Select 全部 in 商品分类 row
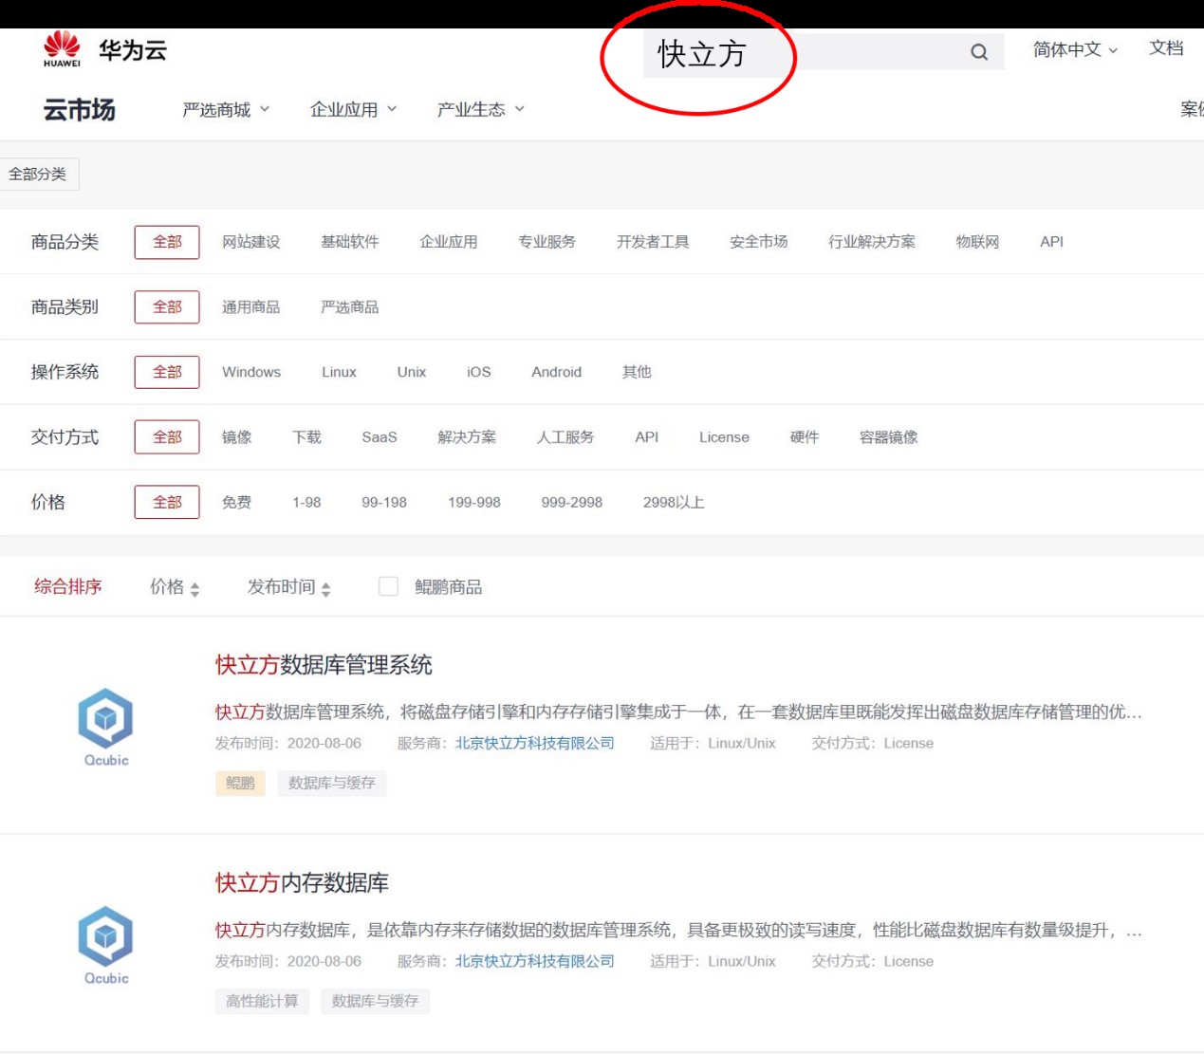The image size is (1204, 1054). tap(167, 242)
